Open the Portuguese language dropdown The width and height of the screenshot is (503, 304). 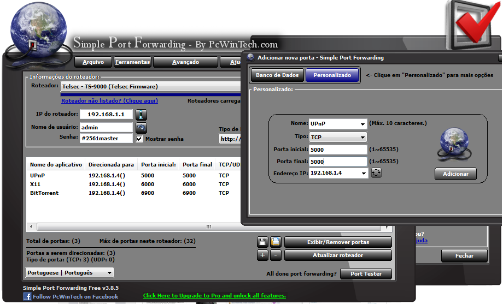pyautogui.click(x=69, y=272)
